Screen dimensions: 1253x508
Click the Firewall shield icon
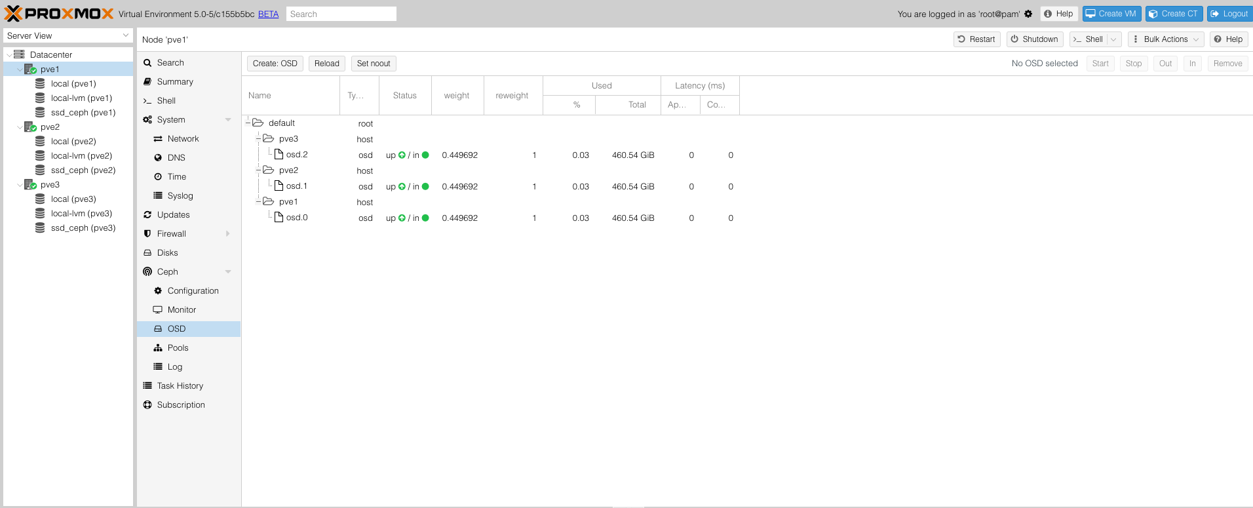point(147,234)
